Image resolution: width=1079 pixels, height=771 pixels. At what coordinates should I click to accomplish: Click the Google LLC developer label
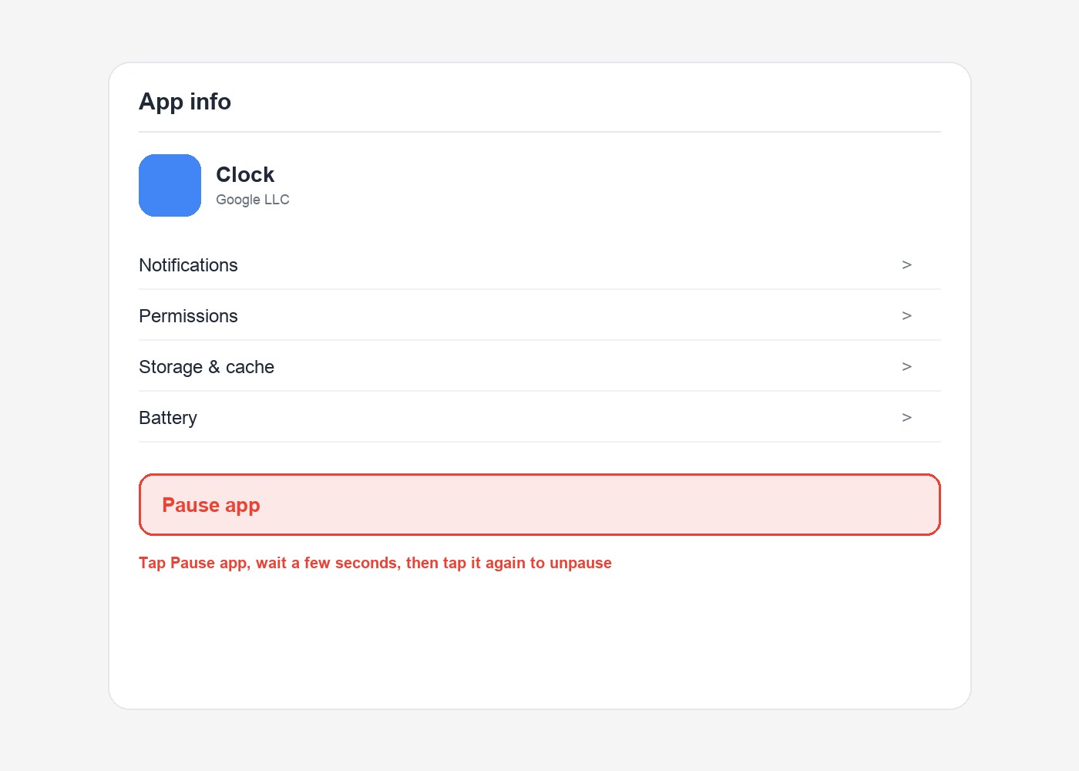[253, 200]
